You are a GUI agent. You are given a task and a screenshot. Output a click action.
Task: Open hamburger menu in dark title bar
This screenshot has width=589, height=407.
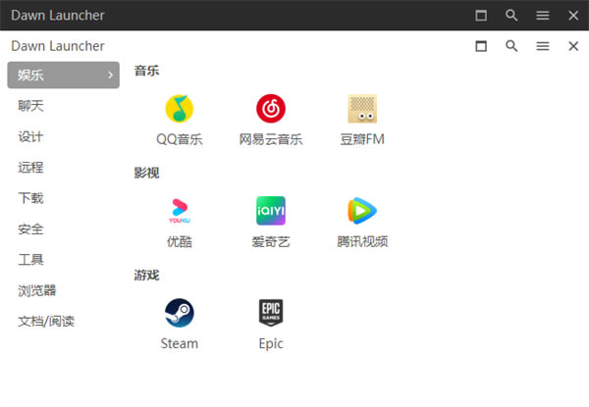(543, 16)
